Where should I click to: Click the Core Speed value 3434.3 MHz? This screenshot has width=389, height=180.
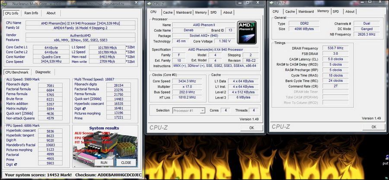(187, 81)
